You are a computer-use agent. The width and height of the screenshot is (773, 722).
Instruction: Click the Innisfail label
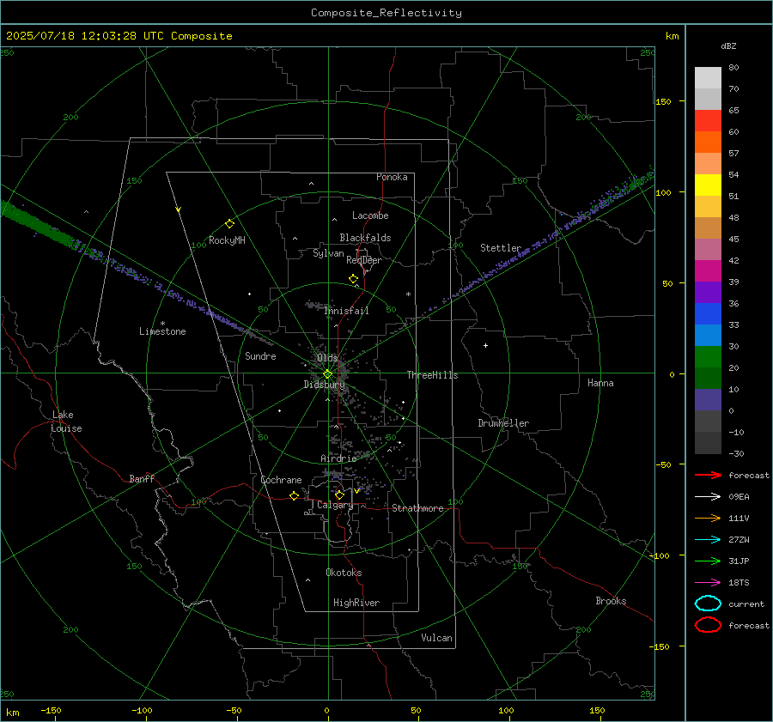[x=346, y=311]
